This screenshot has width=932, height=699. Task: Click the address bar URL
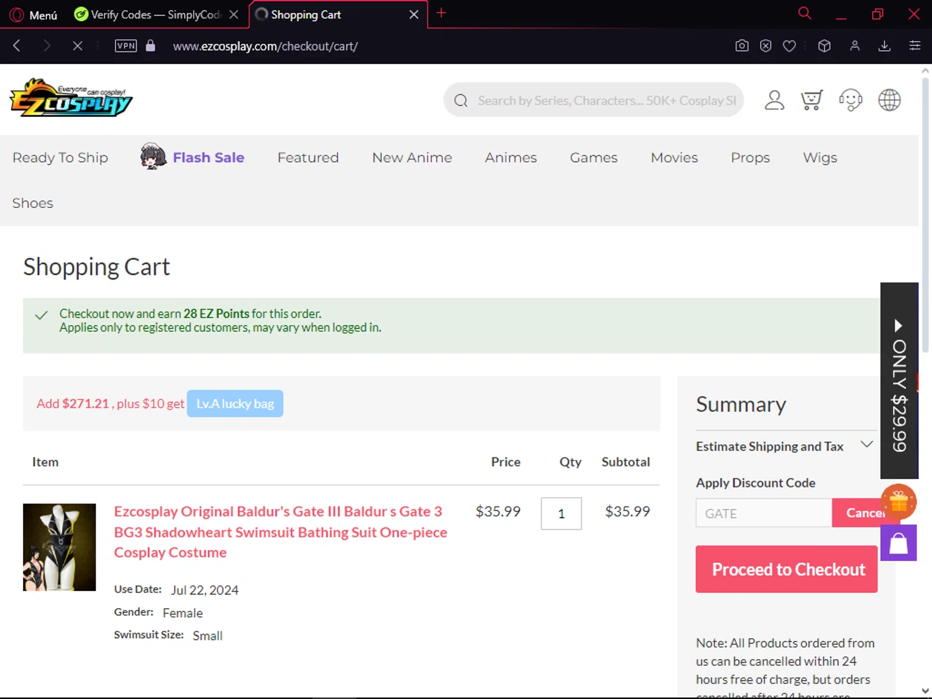[x=265, y=46]
